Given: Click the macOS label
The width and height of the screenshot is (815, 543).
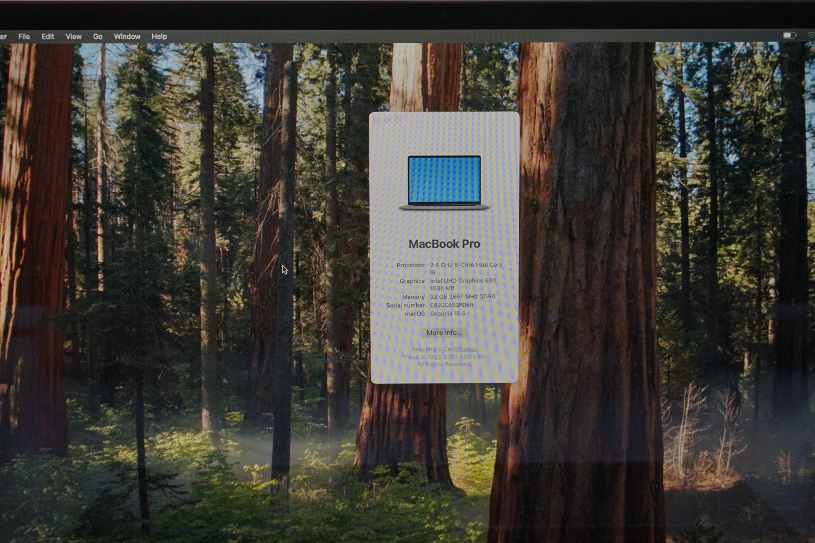Looking at the screenshot, I should pos(415,314).
